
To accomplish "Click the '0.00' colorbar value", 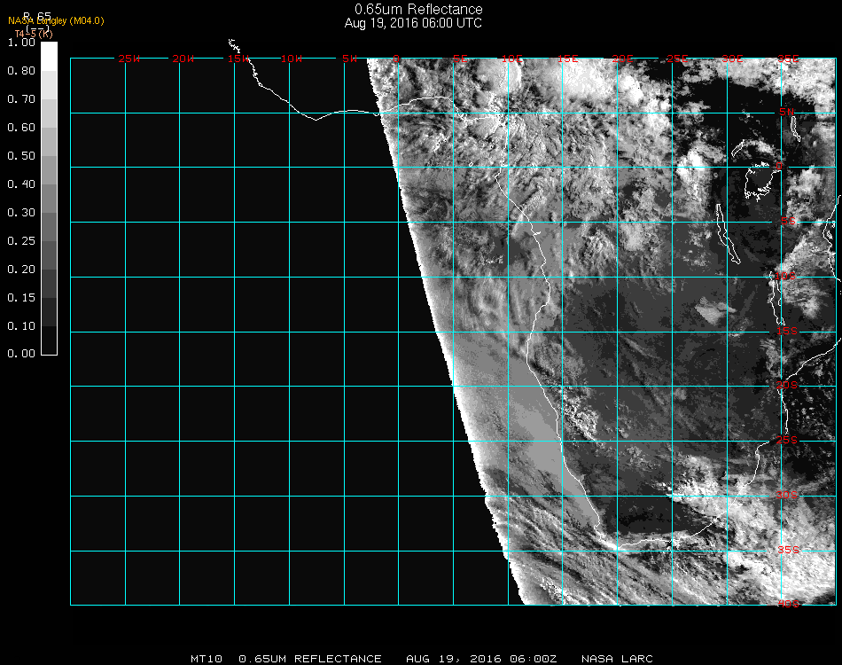I will click(21, 354).
